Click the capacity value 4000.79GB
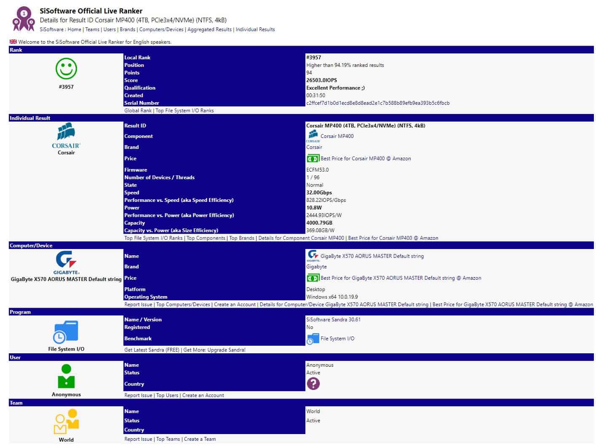This screenshot has width=596, height=445. coord(319,223)
